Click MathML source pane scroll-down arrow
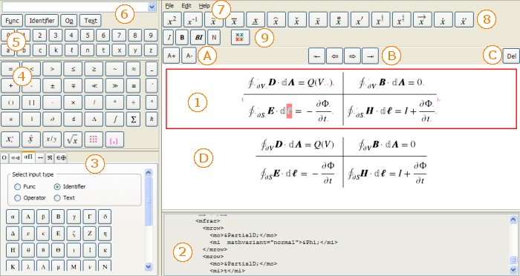Screen dimensions: 520x276 point(513,269)
